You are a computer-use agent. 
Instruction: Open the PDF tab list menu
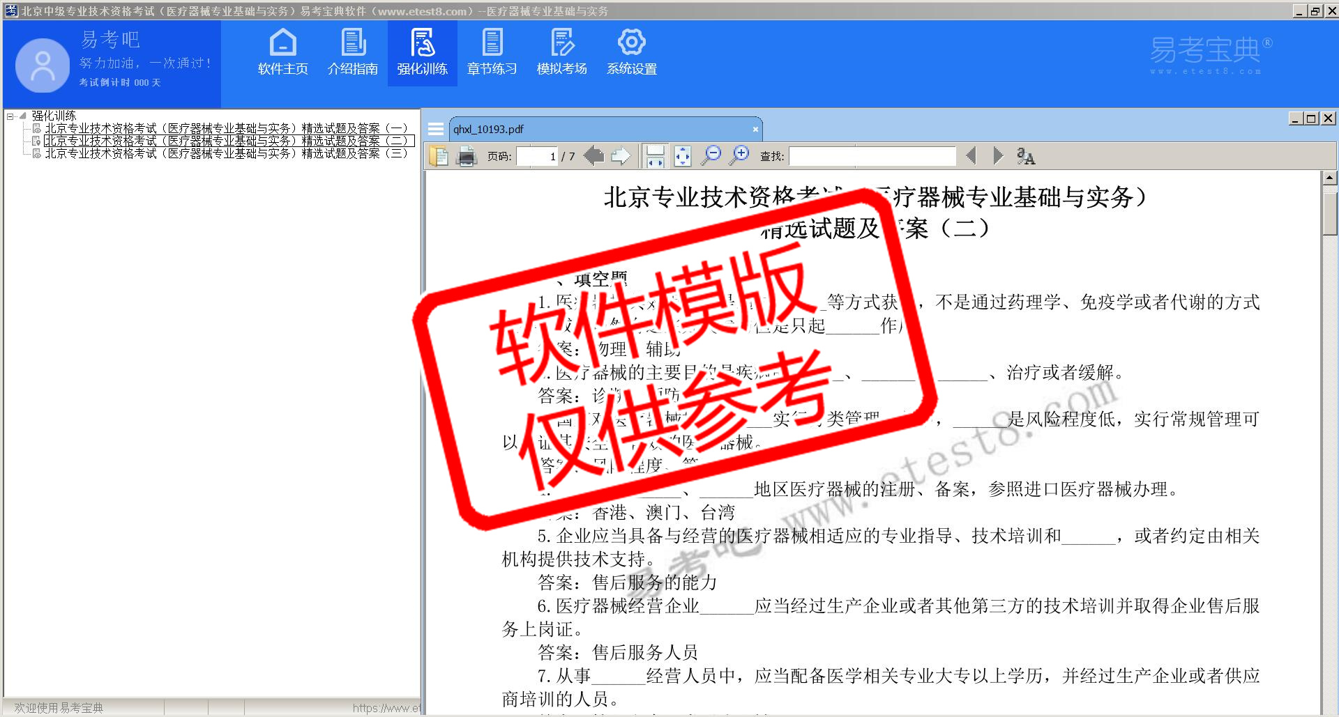[x=436, y=129]
